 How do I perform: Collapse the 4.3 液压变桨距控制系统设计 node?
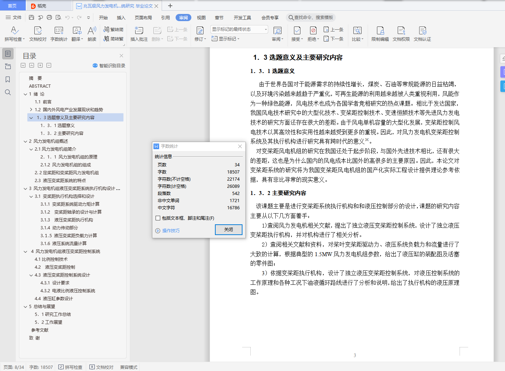tap(31, 275)
